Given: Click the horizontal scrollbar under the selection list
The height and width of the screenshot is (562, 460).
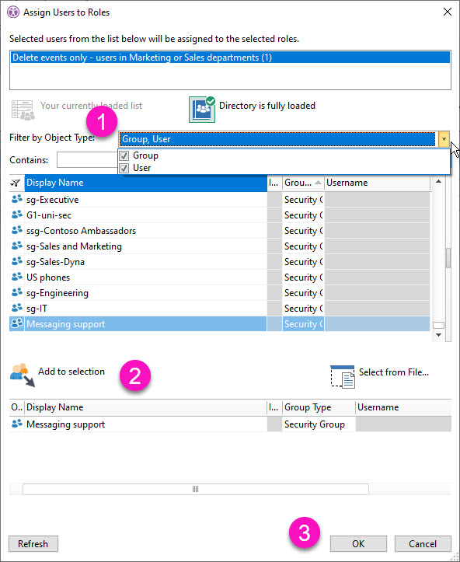Looking at the screenshot, I should pos(196,489).
